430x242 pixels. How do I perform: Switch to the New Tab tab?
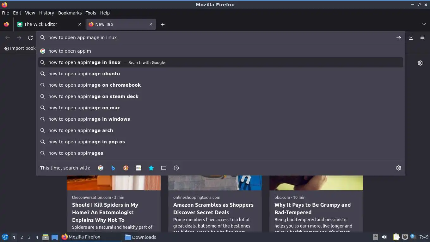[121, 24]
